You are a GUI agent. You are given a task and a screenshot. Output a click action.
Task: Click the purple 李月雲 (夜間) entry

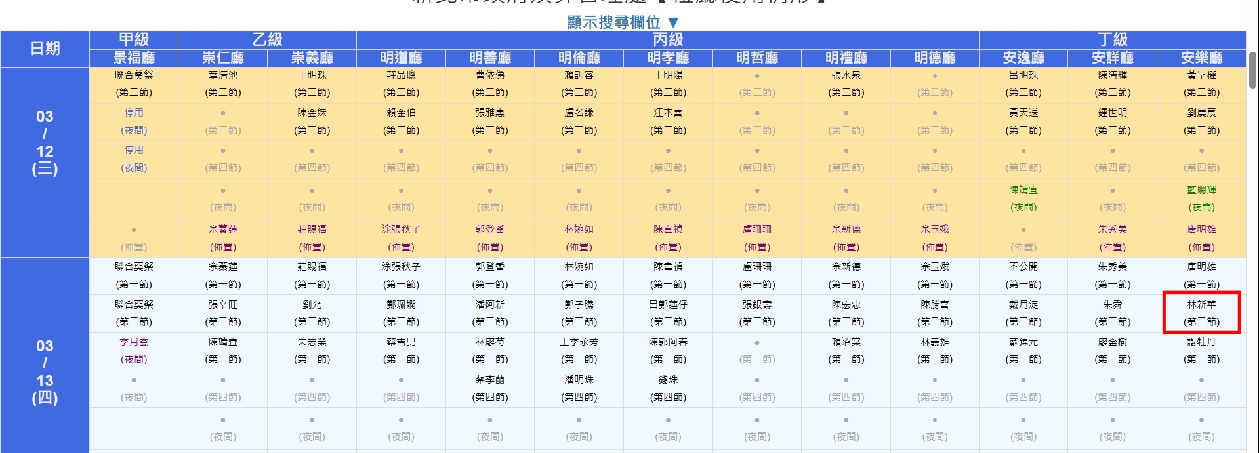point(134,351)
